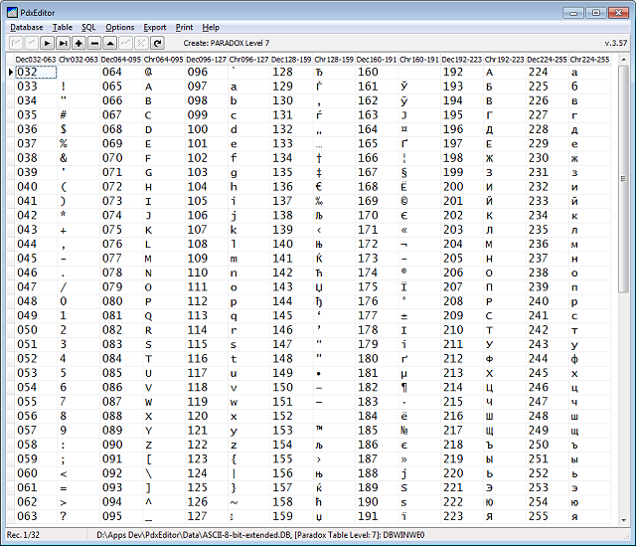Expand the Export menu
This screenshot has width=636, height=546.
[x=155, y=27]
